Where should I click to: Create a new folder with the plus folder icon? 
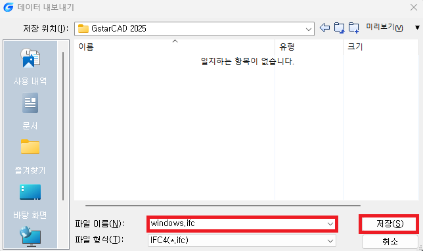pos(353,28)
